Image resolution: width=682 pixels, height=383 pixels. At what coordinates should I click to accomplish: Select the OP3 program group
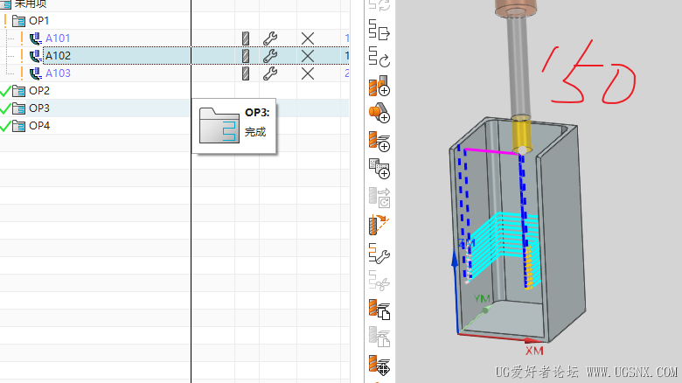coord(39,108)
